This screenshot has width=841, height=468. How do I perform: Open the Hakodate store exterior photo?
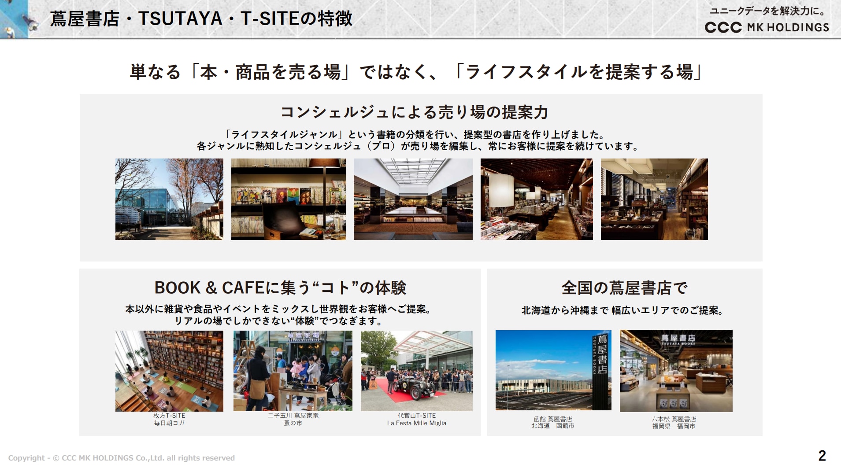(553, 370)
